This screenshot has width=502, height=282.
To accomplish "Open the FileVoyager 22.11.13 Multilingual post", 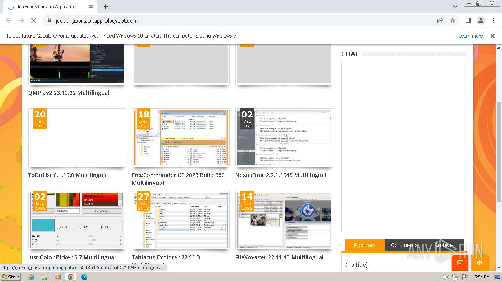I will pos(279,257).
